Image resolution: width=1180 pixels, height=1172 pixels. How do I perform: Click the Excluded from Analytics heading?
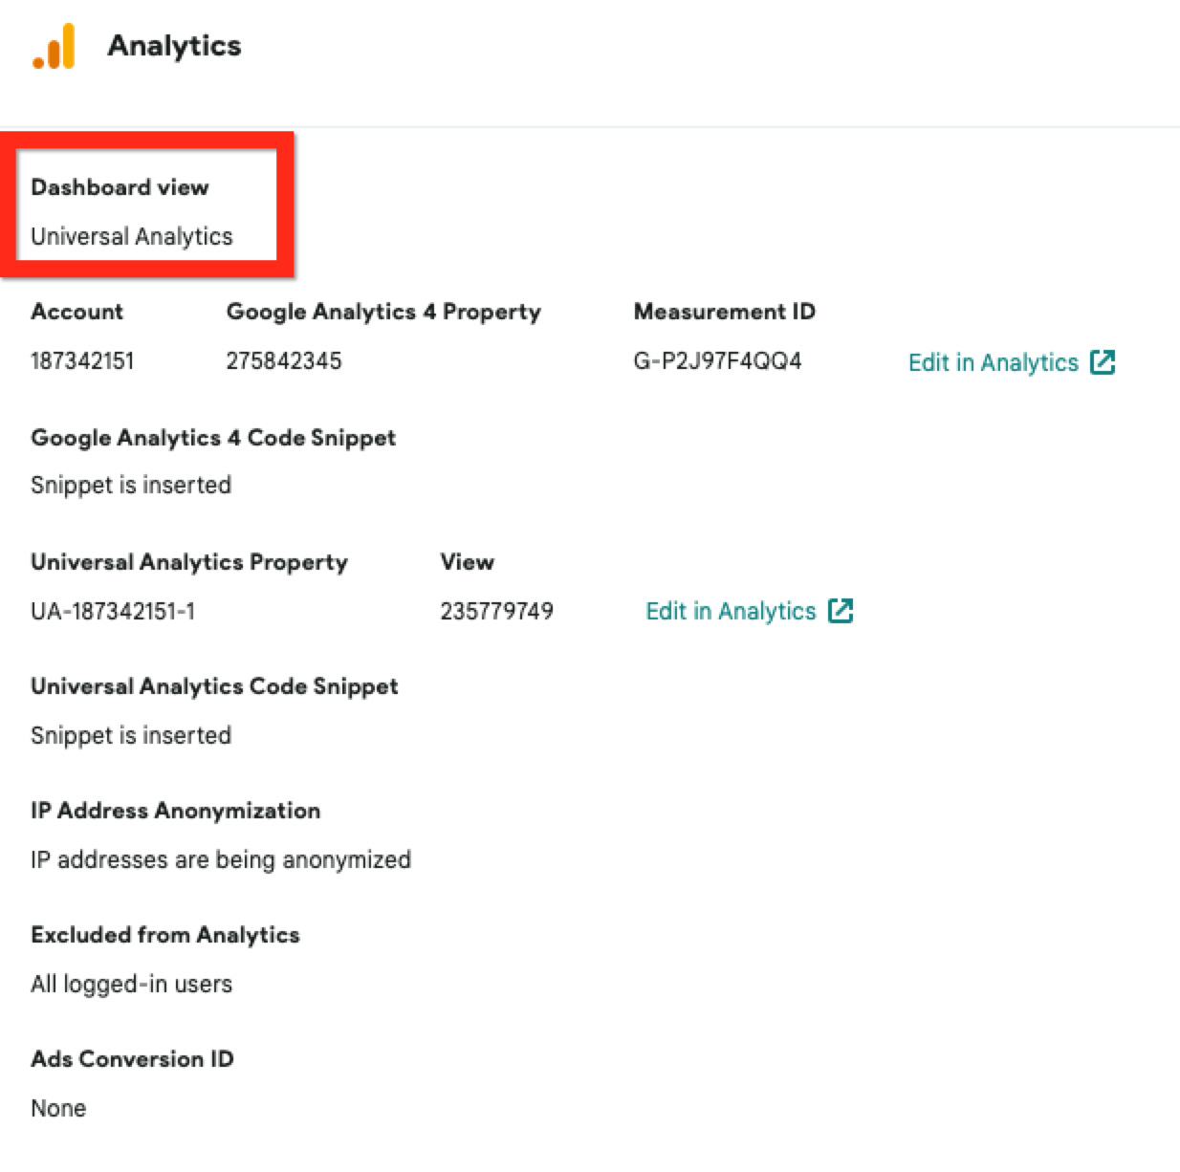[165, 935]
